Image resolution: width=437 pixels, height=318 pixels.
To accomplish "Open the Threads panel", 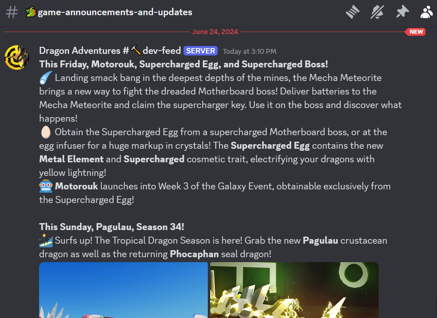I will pyautogui.click(x=353, y=12).
